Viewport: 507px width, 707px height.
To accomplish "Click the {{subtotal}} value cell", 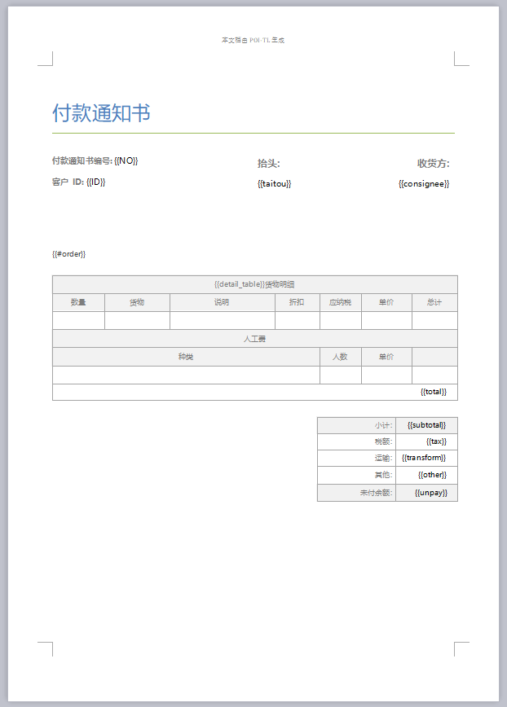I will (x=426, y=425).
